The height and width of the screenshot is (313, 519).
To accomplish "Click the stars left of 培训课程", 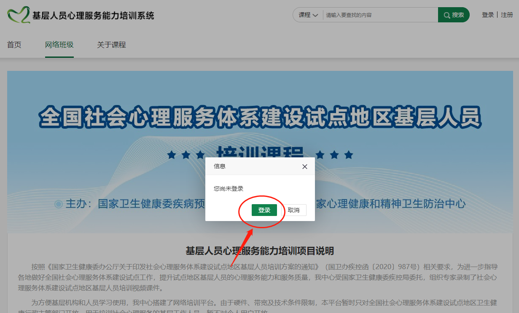I will tap(186, 155).
